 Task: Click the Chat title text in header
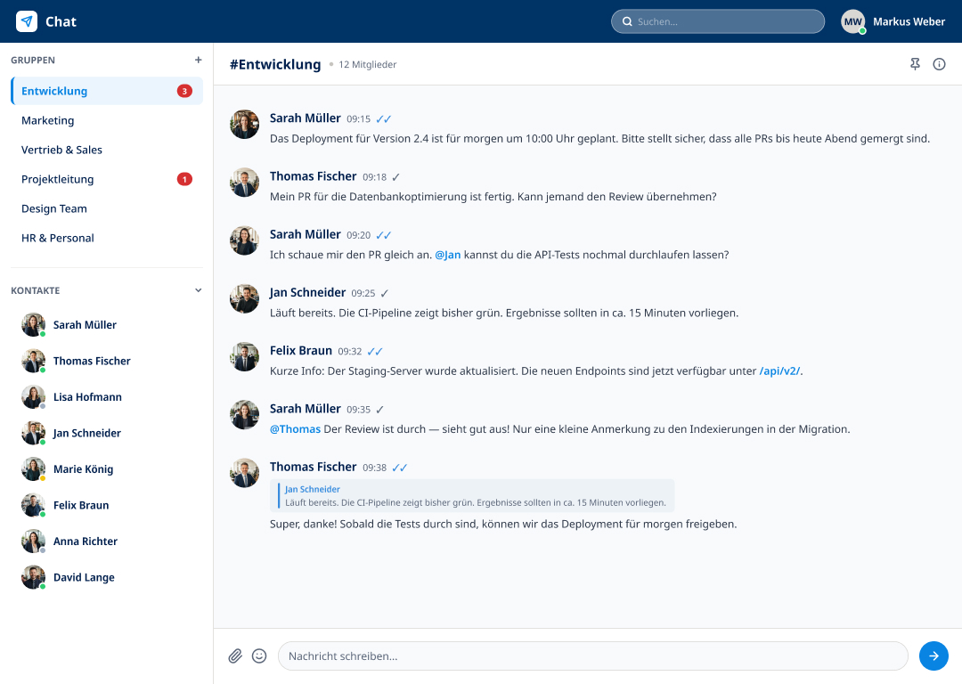(x=61, y=21)
